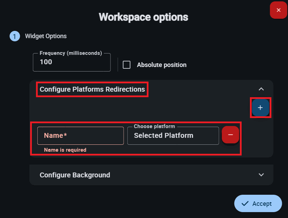Select the Widget Options step label
Image resolution: width=288 pixels, height=218 pixels.
pos(46,36)
